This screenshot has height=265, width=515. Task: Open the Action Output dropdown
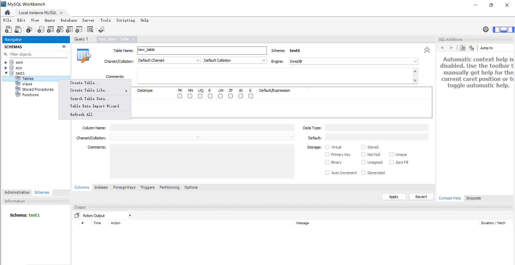pyautogui.click(x=130, y=215)
